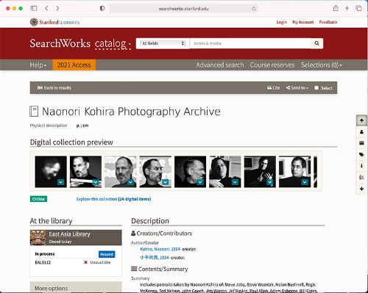Expand third preview thumbnail chevron

130,182
